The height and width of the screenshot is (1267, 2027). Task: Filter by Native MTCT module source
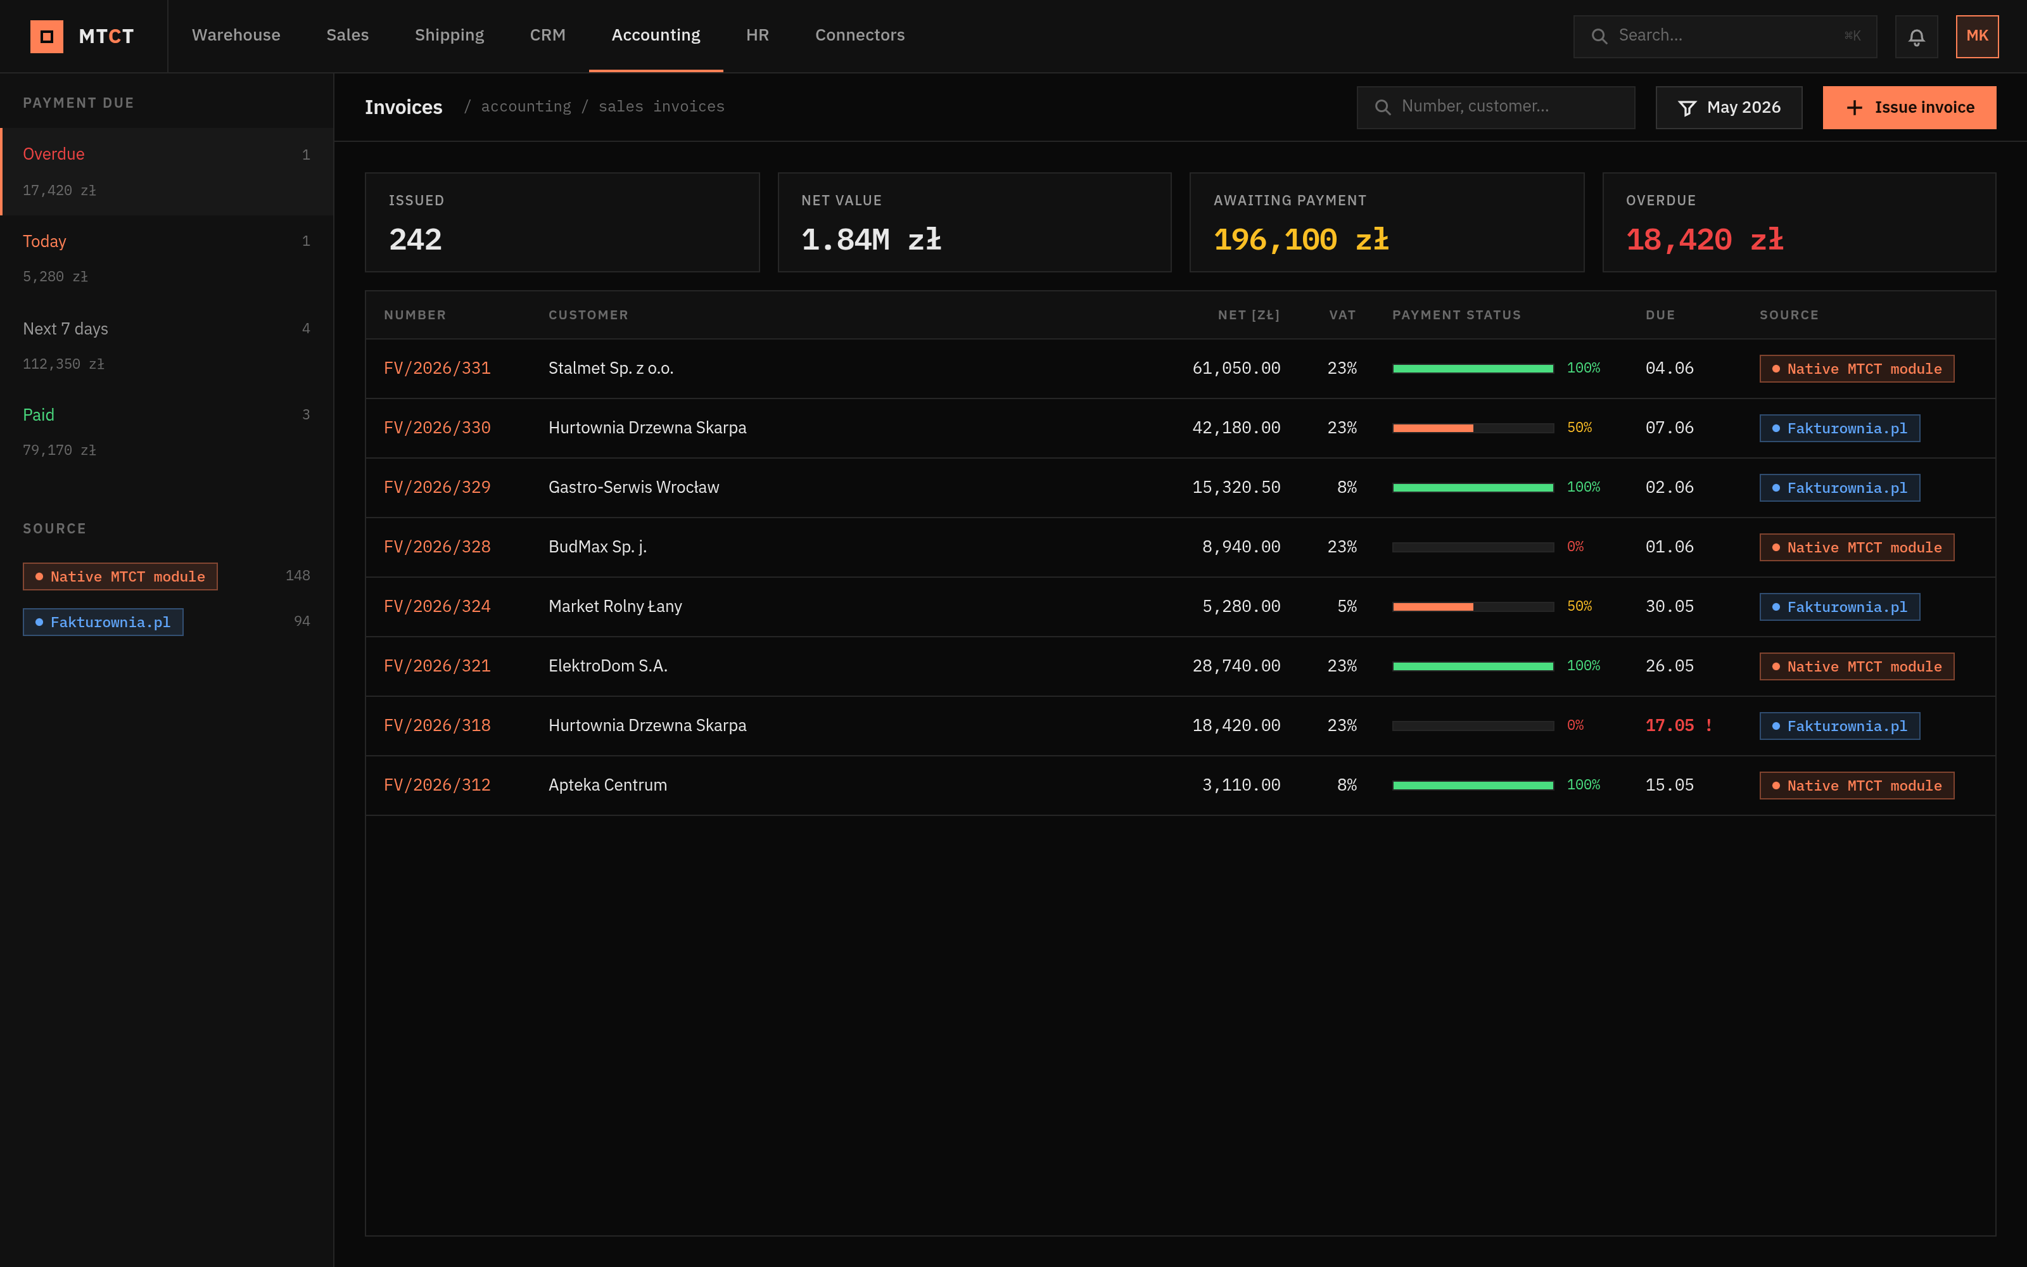[120, 576]
